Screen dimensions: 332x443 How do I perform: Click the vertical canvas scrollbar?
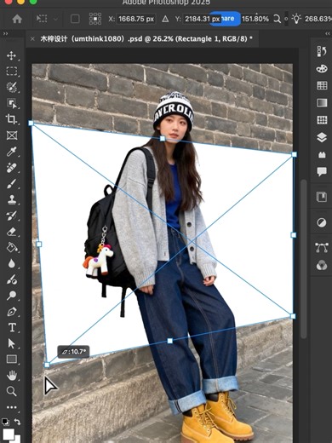pos(304,259)
